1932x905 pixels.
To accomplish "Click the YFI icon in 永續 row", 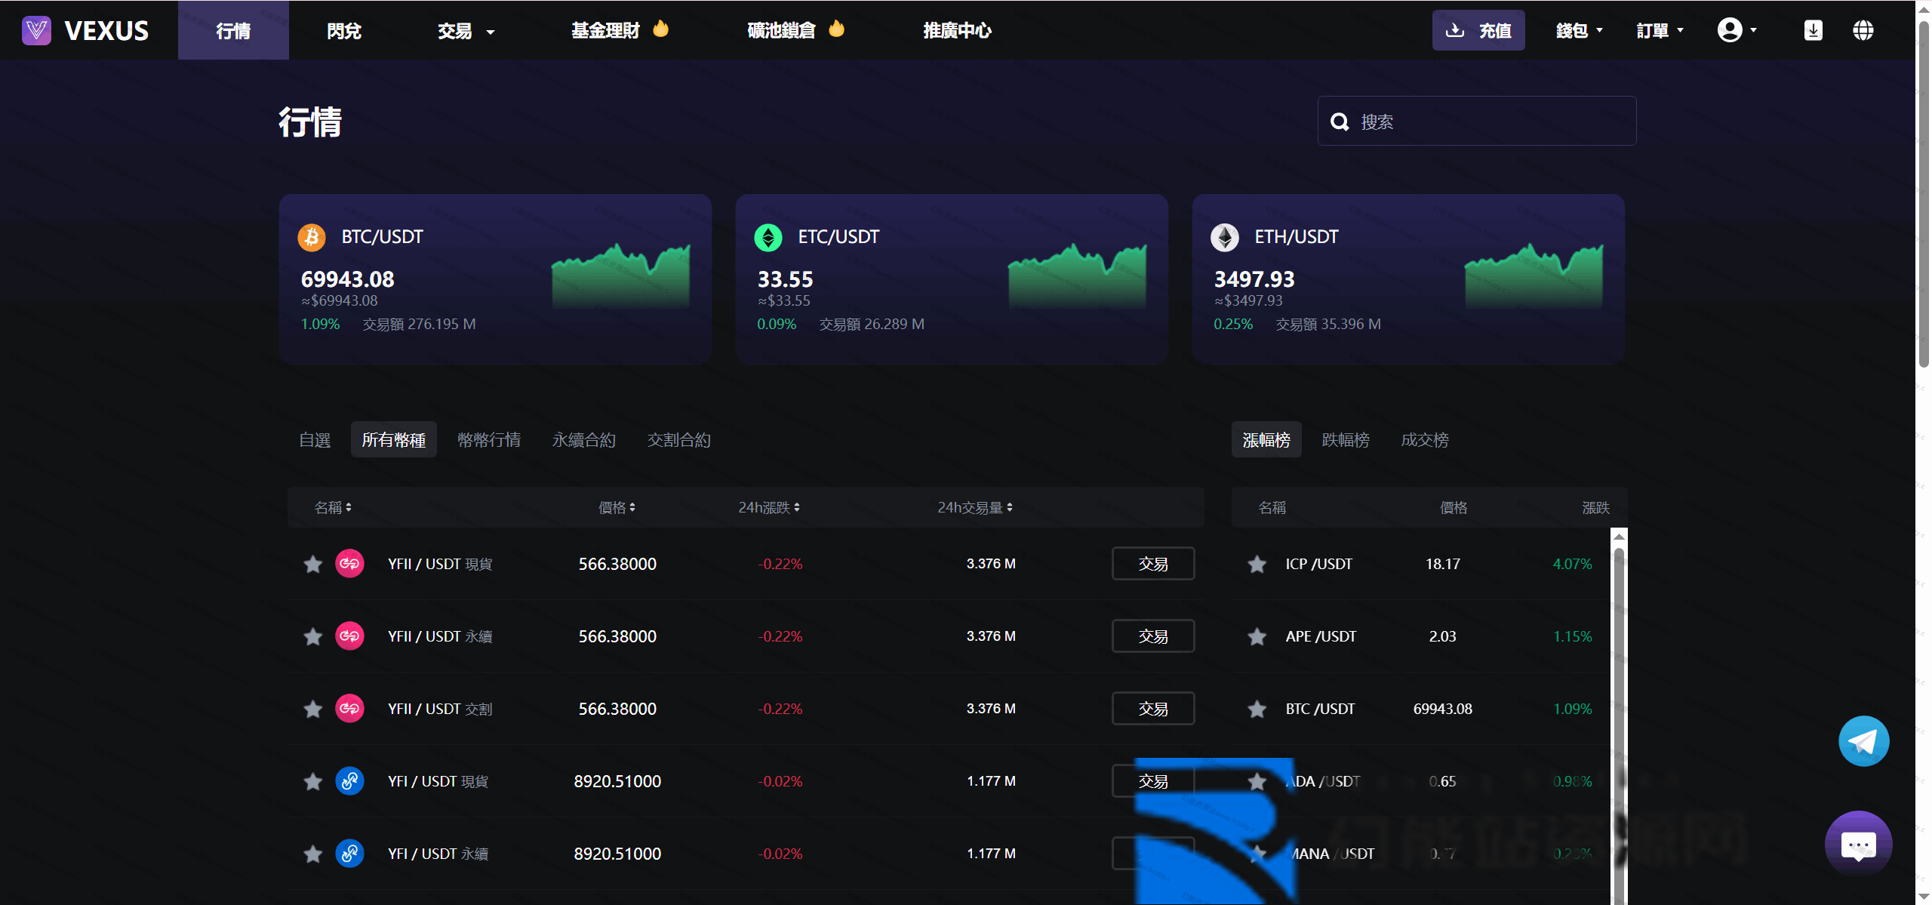I will coord(349,853).
